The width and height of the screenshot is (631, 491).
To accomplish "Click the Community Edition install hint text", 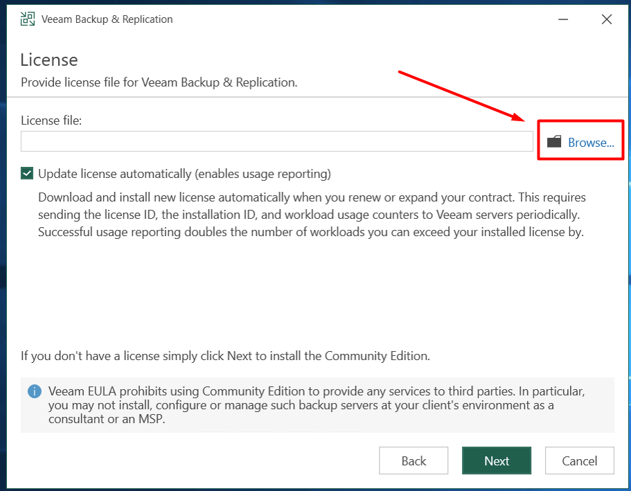I will [x=225, y=356].
